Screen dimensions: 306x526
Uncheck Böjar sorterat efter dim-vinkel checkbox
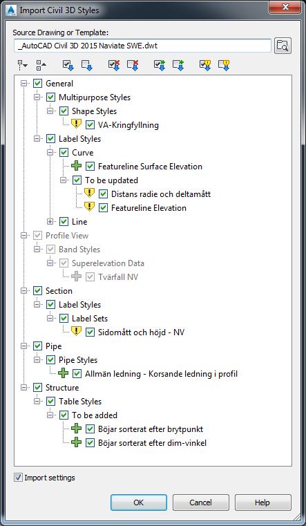click(x=90, y=443)
